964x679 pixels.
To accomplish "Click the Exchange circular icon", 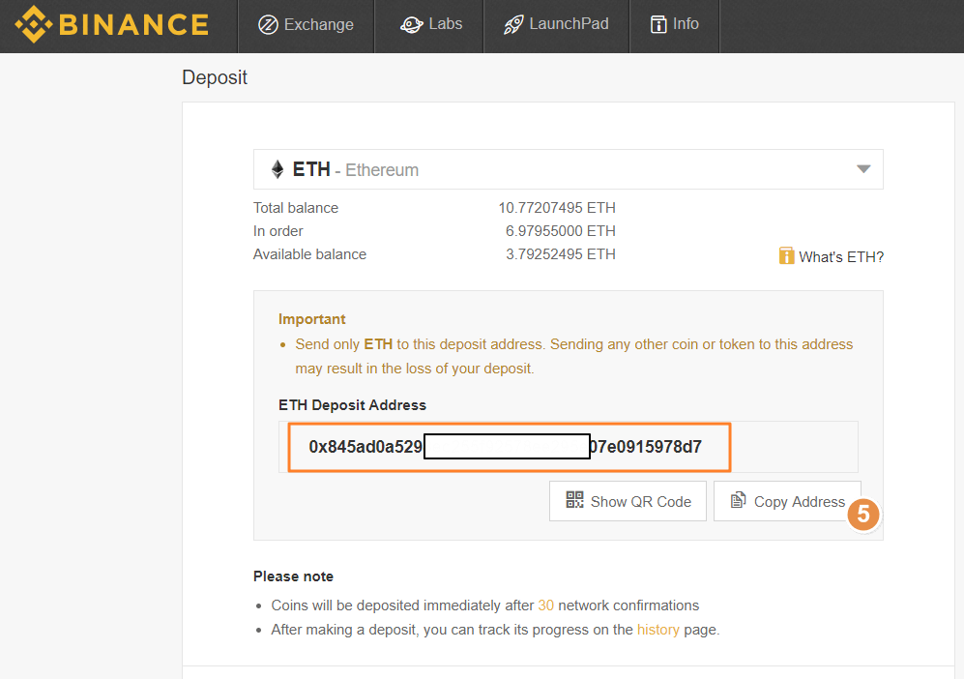I will 268,24.
